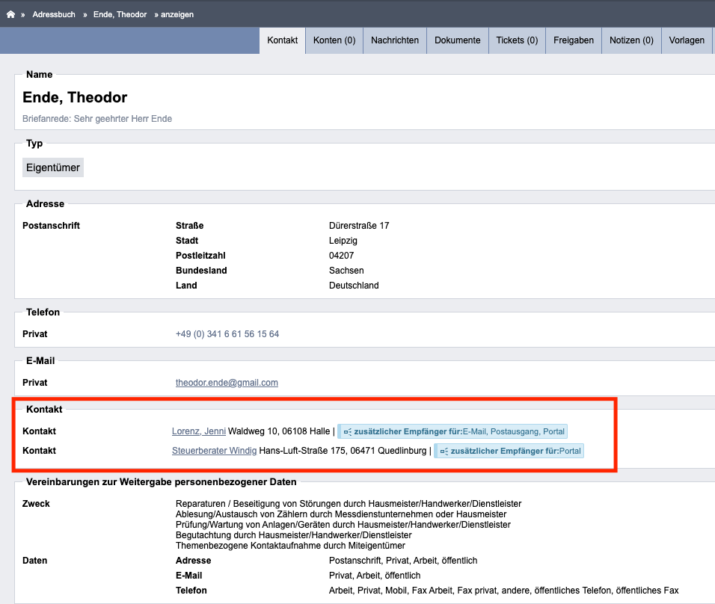Open the Konten (0) tab

[x=334, y=40]
